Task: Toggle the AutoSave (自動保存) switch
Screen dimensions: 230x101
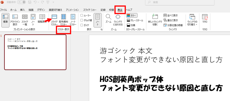Action: click(22, 2)
